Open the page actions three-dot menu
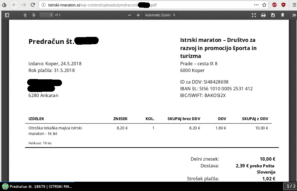The width and height of the screenshot is (297, 191). (256, 5)
